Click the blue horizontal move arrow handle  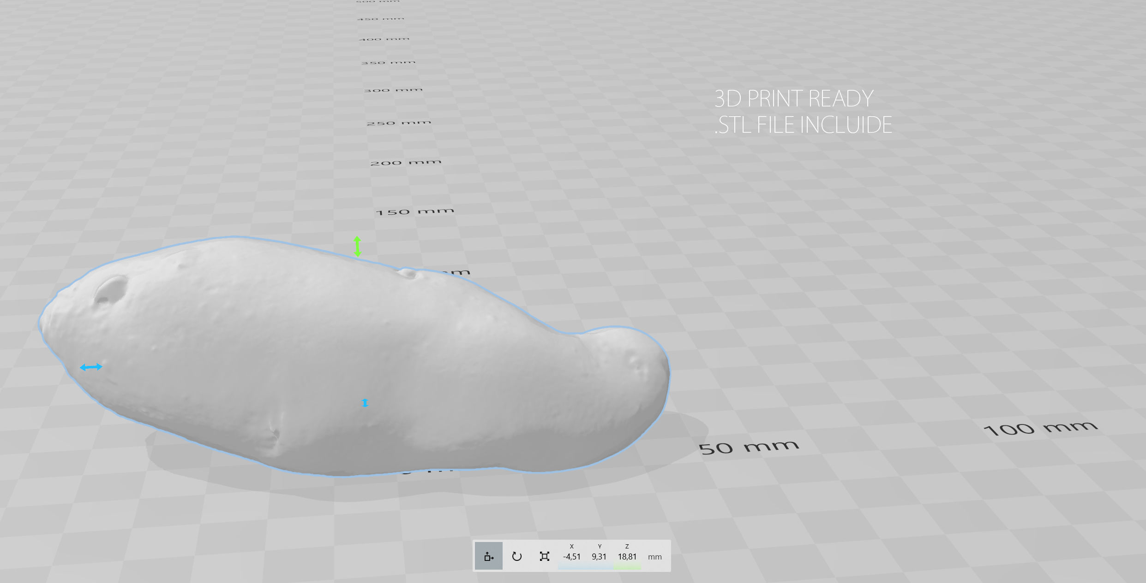point(91,367)
